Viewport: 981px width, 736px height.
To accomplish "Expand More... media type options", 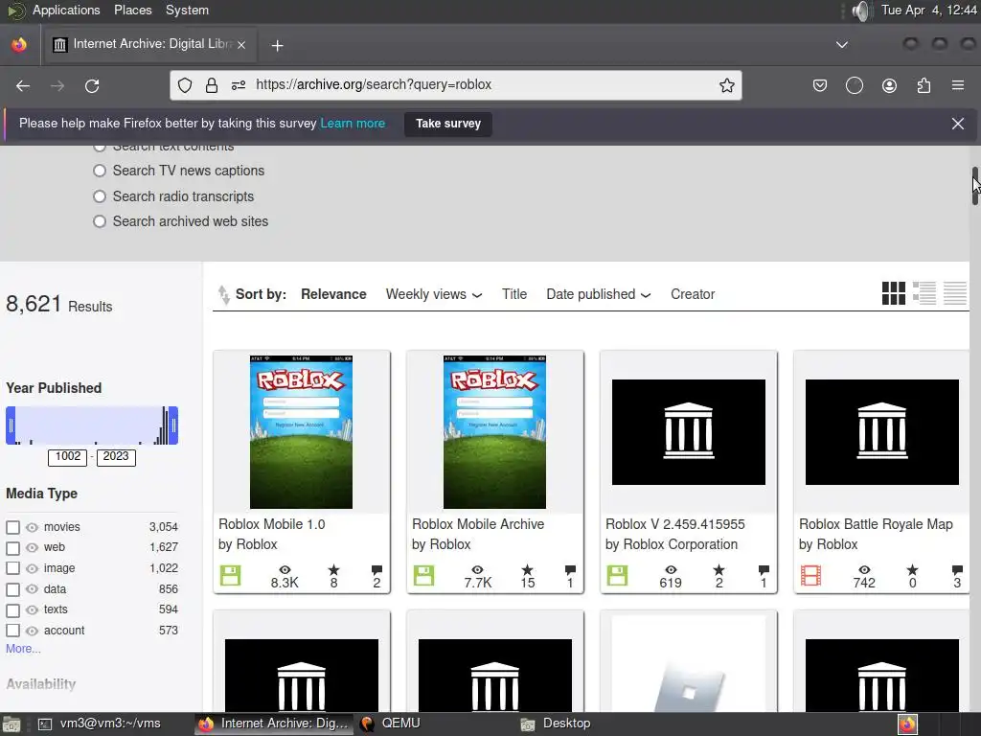I will (23, 649).
